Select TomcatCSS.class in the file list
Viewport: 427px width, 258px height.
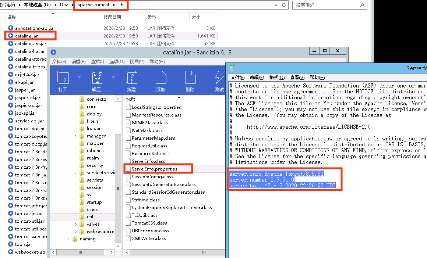coord(149,223)
